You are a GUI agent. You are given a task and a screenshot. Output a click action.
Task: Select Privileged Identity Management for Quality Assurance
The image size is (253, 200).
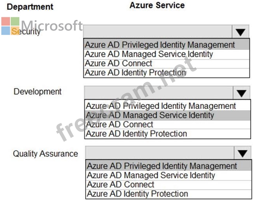(169, 166)
